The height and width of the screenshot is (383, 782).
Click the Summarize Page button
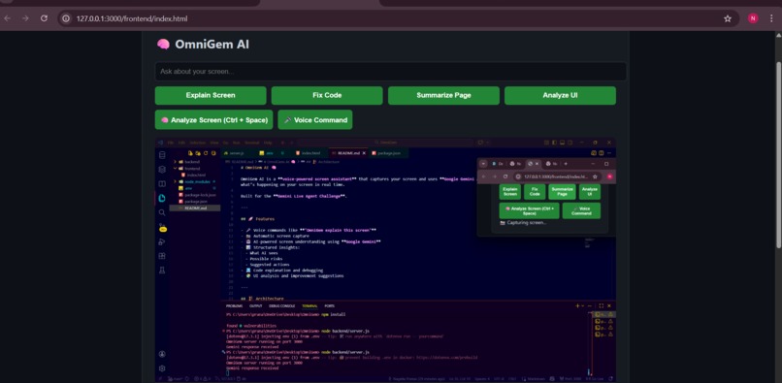[x=443, y=95]
